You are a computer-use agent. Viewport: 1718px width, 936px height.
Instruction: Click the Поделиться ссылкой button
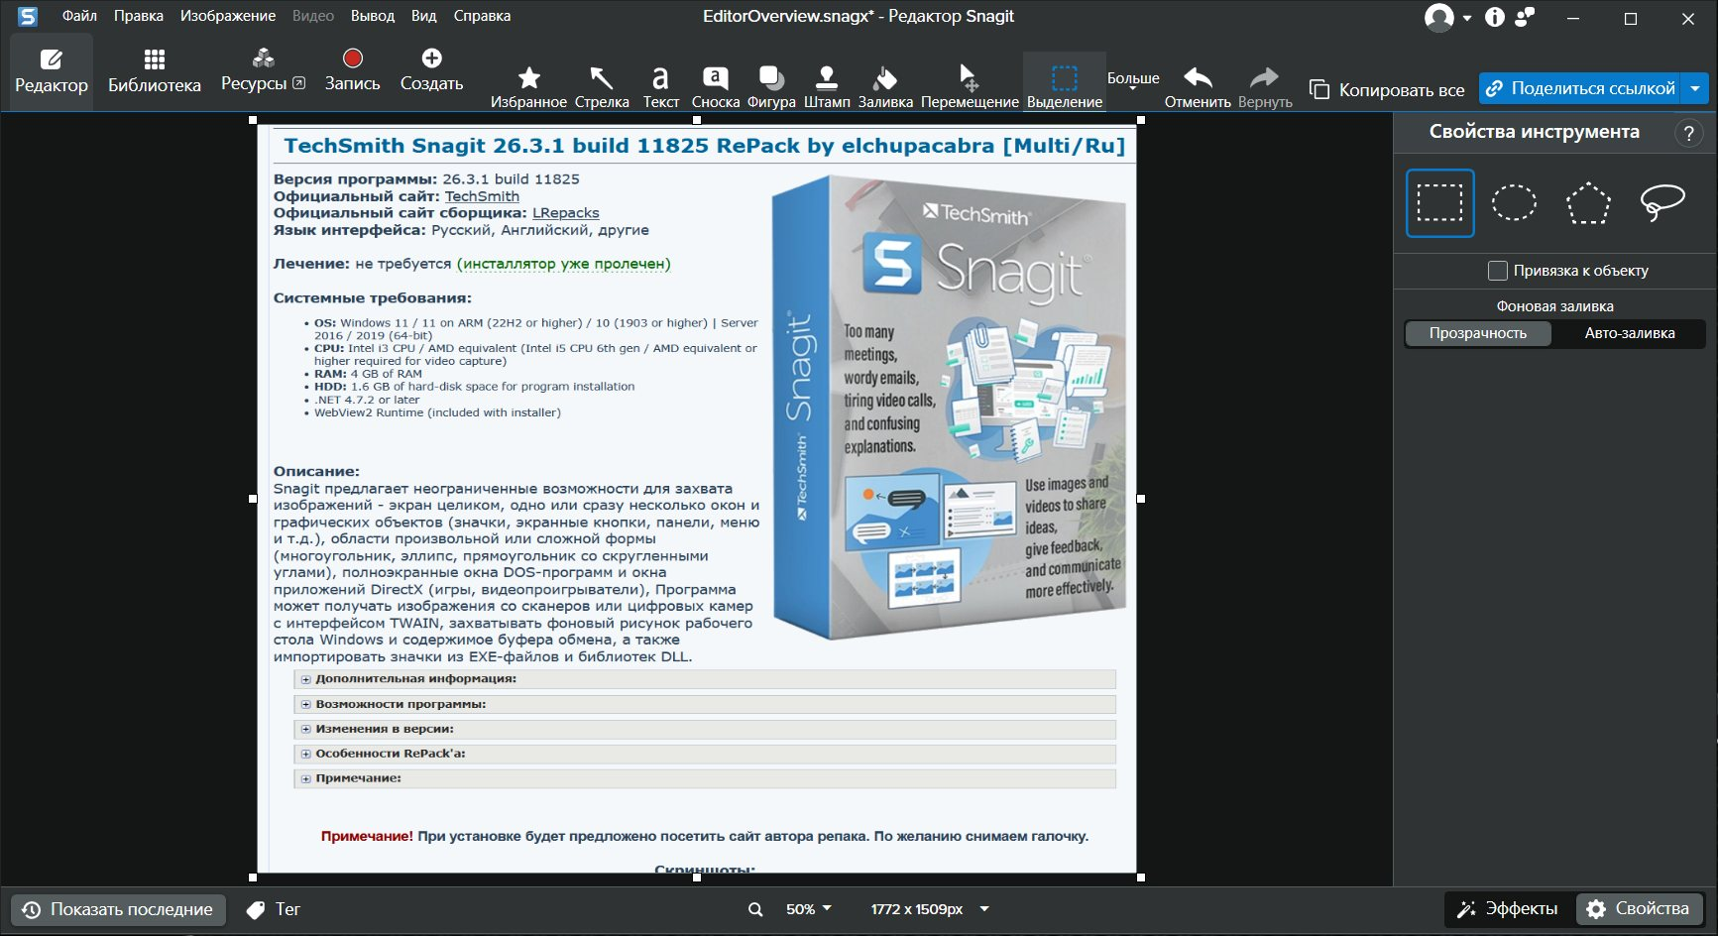(1581, 88)
